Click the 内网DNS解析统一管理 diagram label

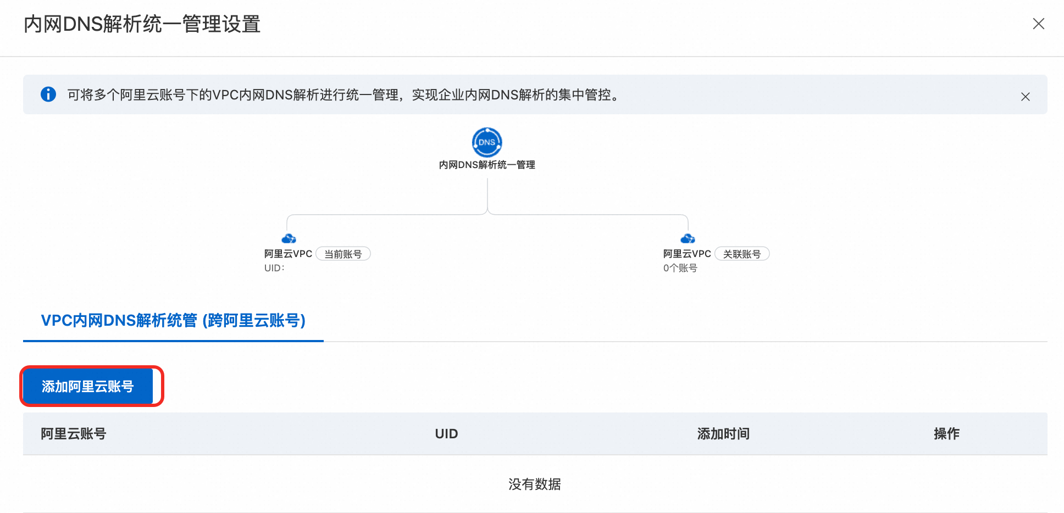coord(487,165)
